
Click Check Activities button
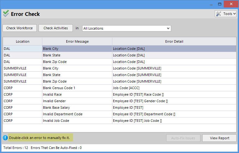pos(56,28)
